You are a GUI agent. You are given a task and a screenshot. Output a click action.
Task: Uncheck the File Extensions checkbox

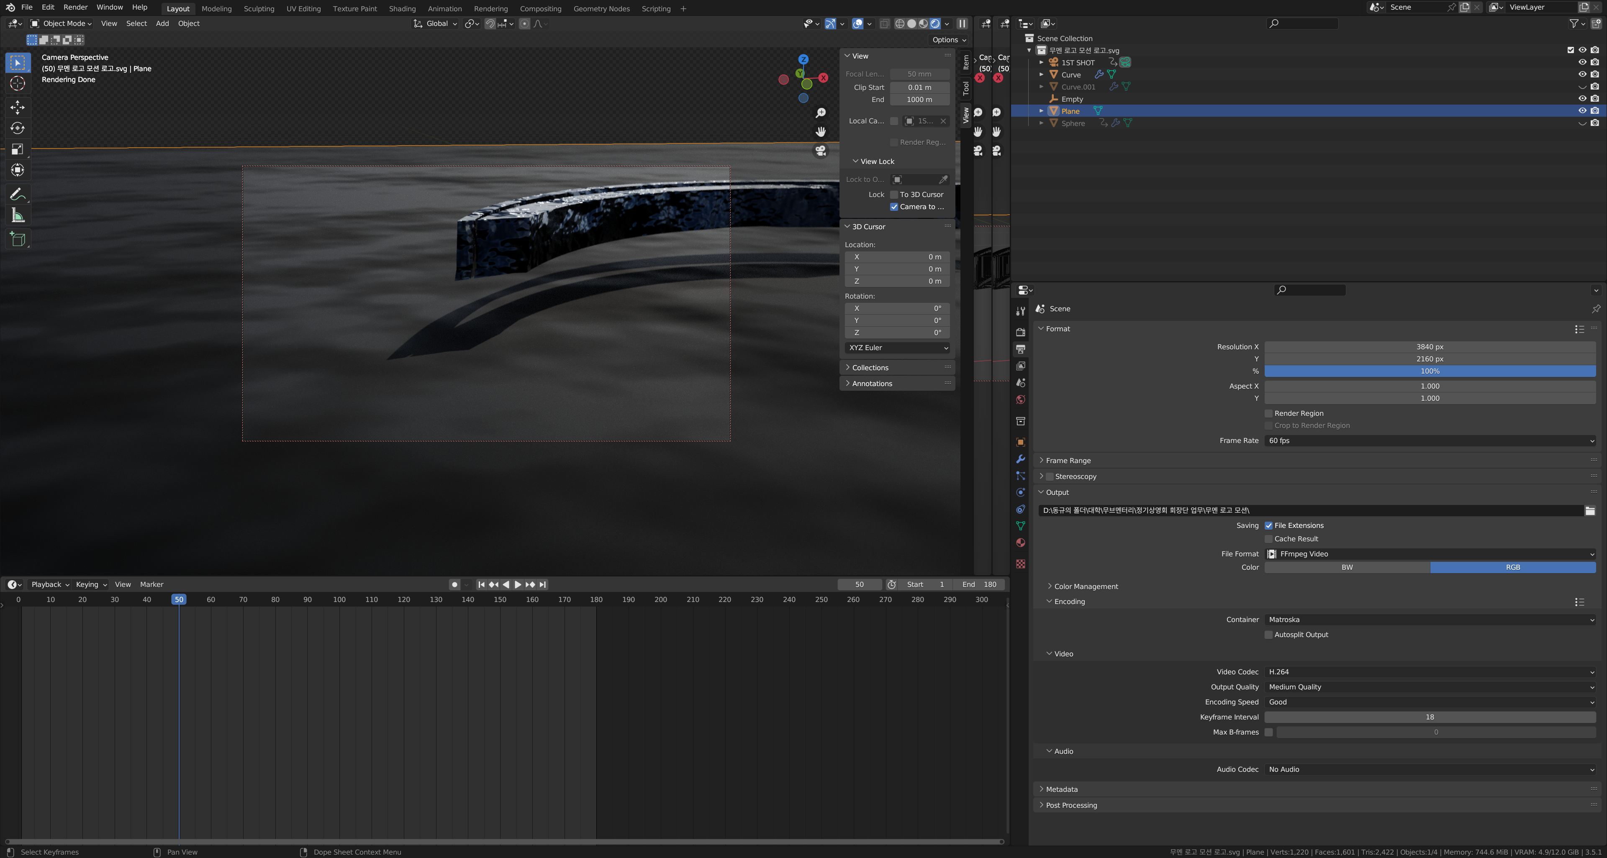pyautogui.click(x=1268, y=526)
